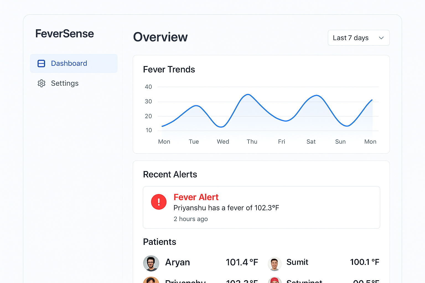The image size is (425, 283).
Task: Click the Patients heading
Action: (x=159, y=242)
